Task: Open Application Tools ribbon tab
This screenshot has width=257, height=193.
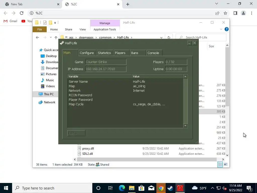Action: click(105, 29)
